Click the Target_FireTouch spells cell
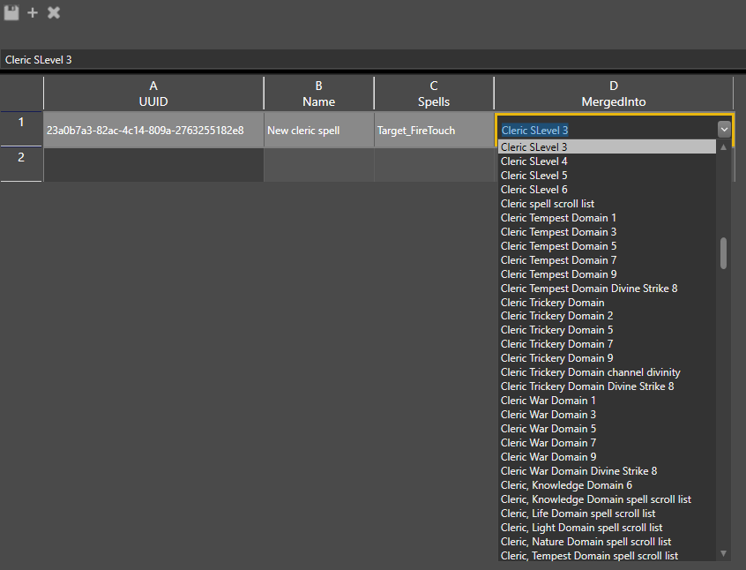The height and width of the screenshot is (570, 746). pyautogui.click(x=433, y=131)
